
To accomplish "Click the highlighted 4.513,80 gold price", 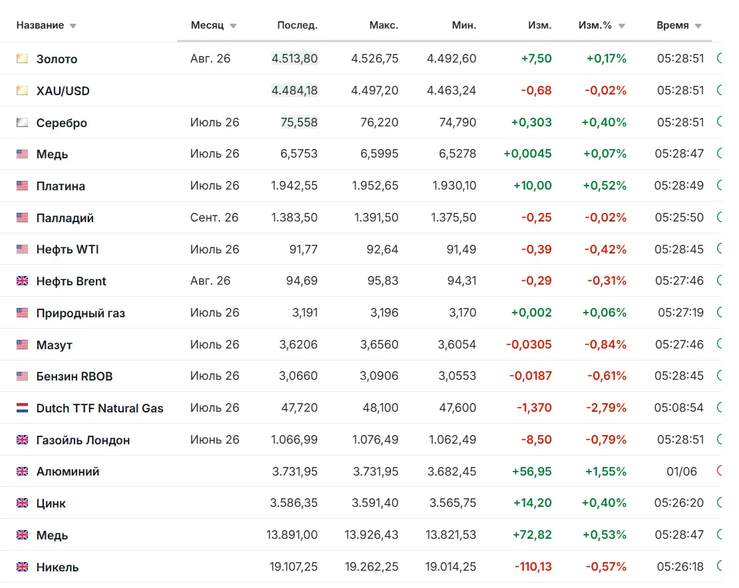I will click(295, 59).
